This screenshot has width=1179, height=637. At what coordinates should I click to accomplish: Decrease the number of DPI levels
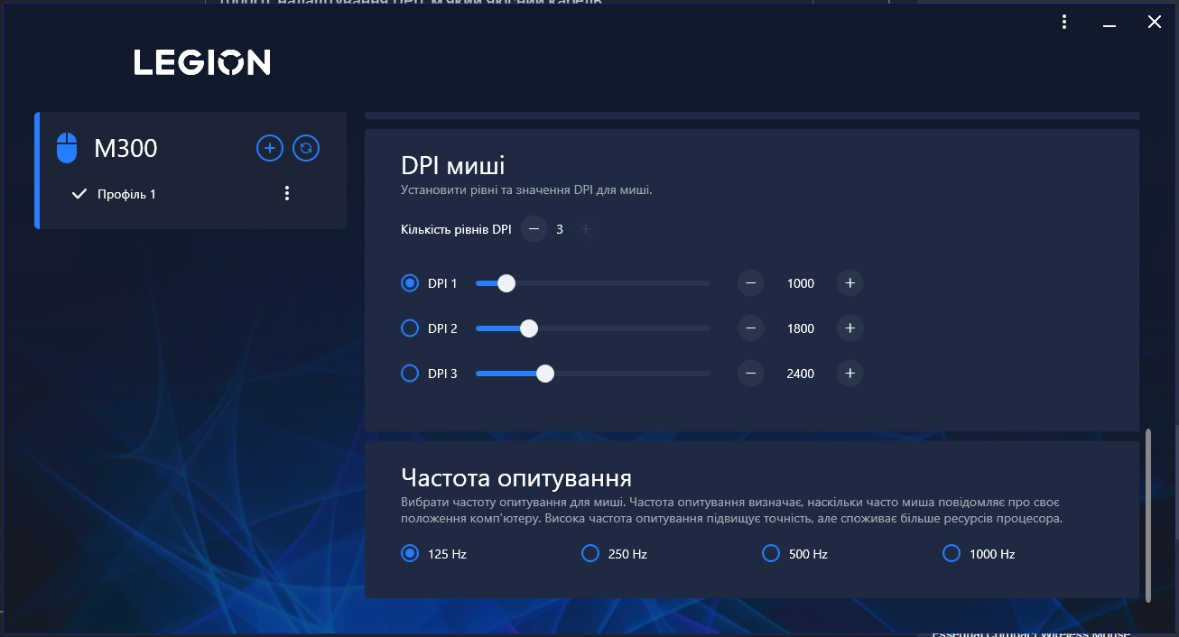(534, 229)
